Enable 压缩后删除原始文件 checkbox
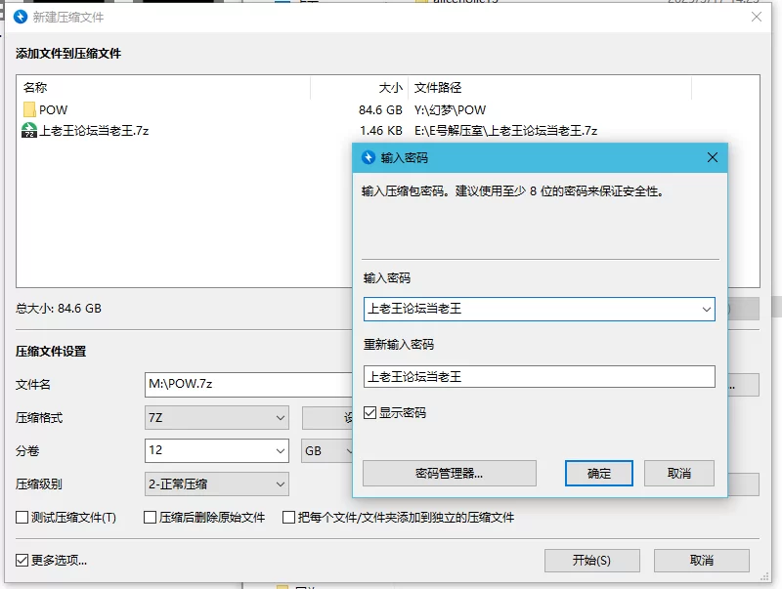 click(150, 518)
